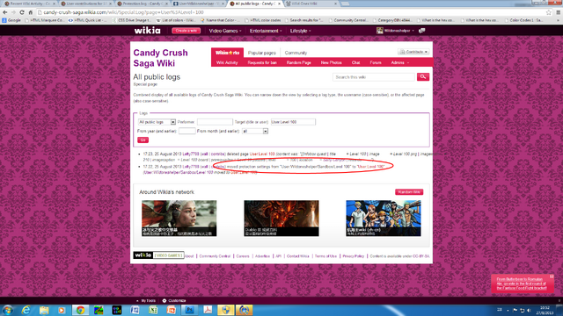Open New Photos nav item
The height and width of the screenshot is (316, 563).
pos(331,62)
